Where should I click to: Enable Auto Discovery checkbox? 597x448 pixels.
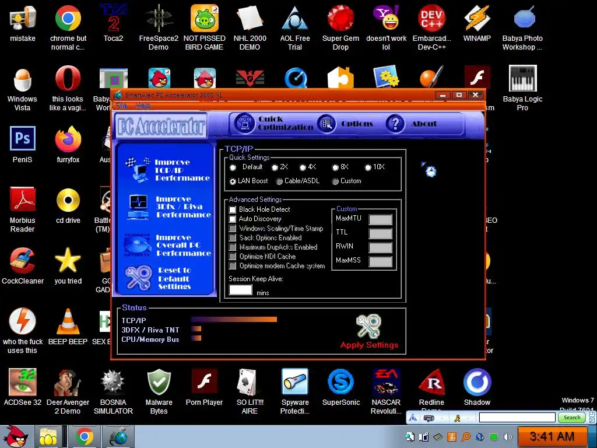[232, 219]
